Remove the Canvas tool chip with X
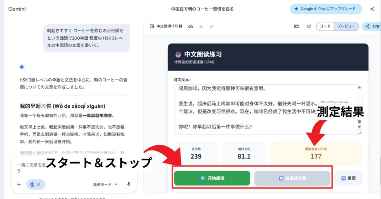The image size is (381, 199). click(39, 184)
